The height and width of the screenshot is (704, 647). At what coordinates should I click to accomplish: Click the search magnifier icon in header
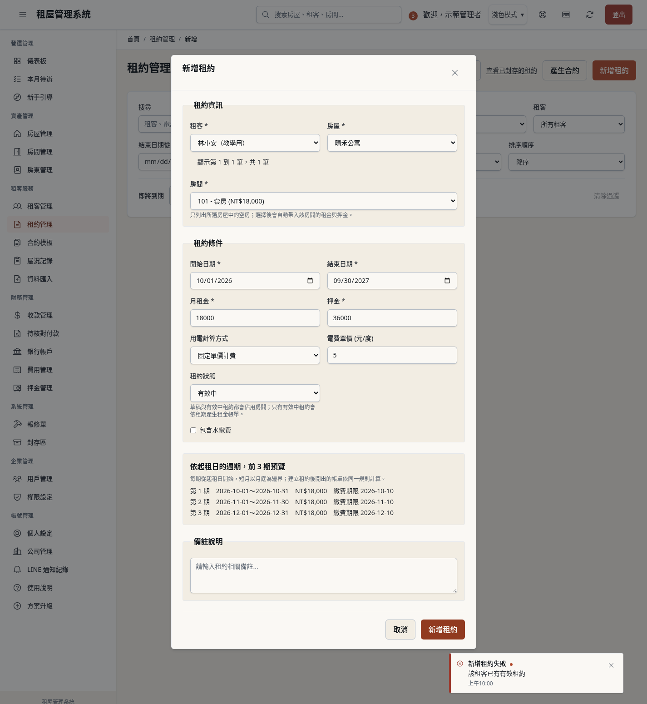pyautogui.click(x=266, y=15)
